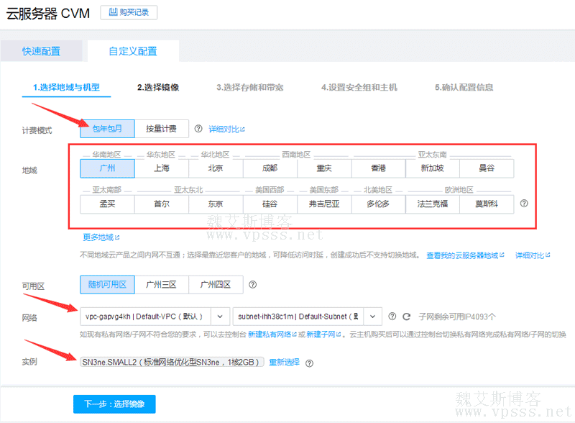The image size is (575, 423).
Task: Click 重新选择 to reselect the instance
Action: tap(284, 363)
